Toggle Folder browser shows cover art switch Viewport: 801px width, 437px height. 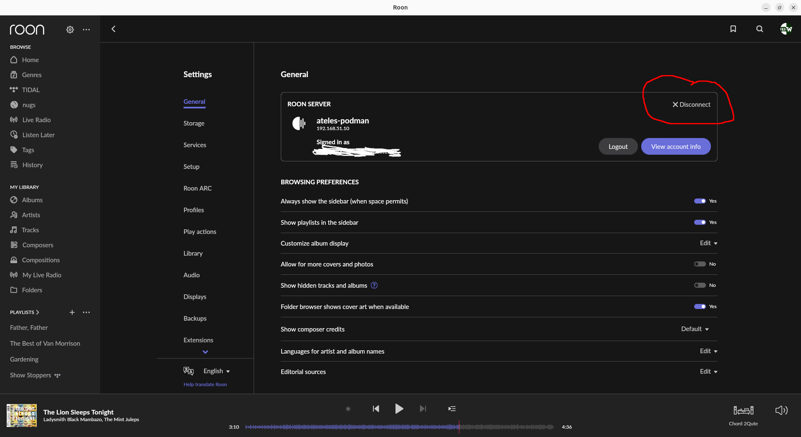pos(700,306)
